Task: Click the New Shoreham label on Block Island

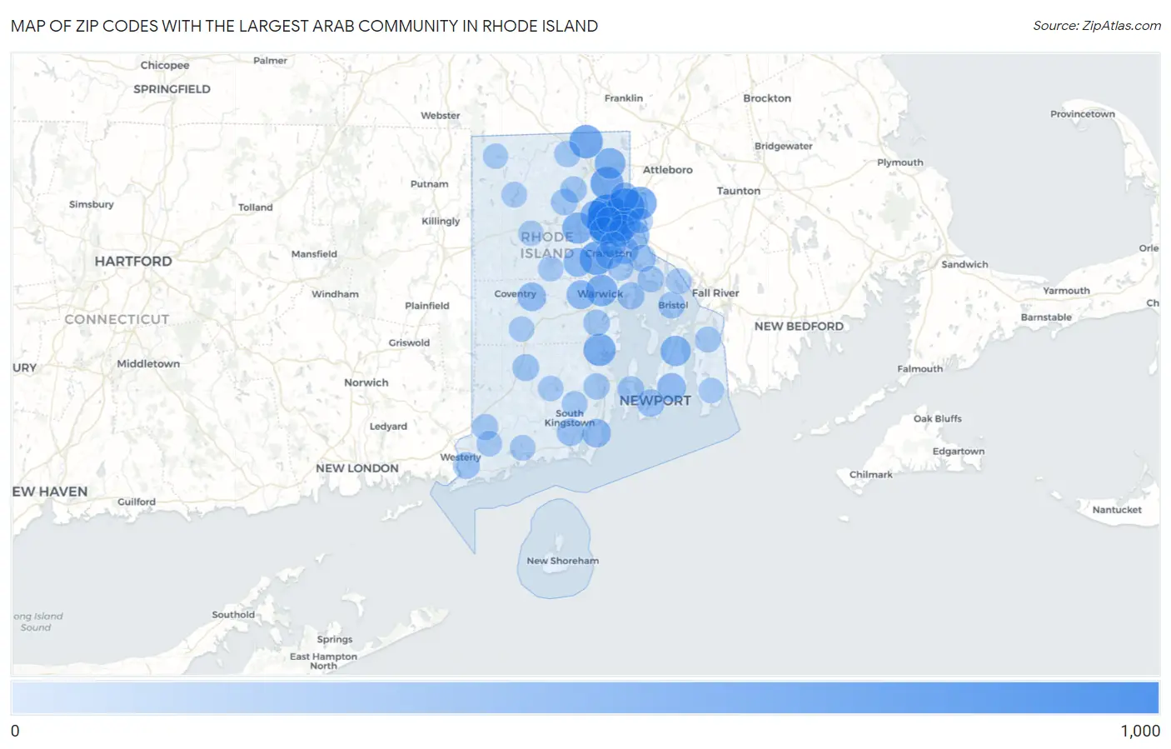Action: click(562, 561)
